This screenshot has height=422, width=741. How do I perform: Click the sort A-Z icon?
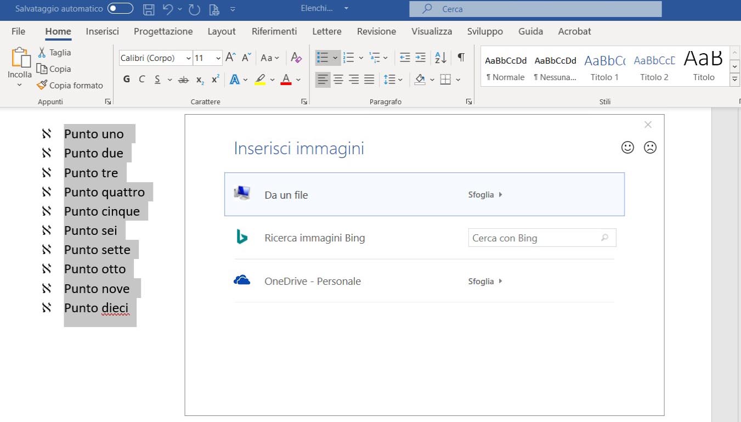440,58
